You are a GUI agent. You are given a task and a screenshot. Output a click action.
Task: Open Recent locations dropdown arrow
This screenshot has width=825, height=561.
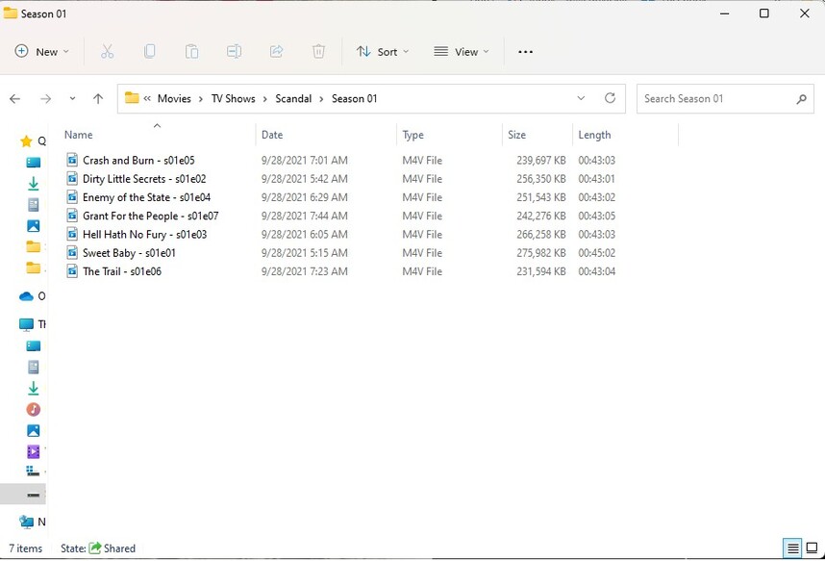click(72, 98)
